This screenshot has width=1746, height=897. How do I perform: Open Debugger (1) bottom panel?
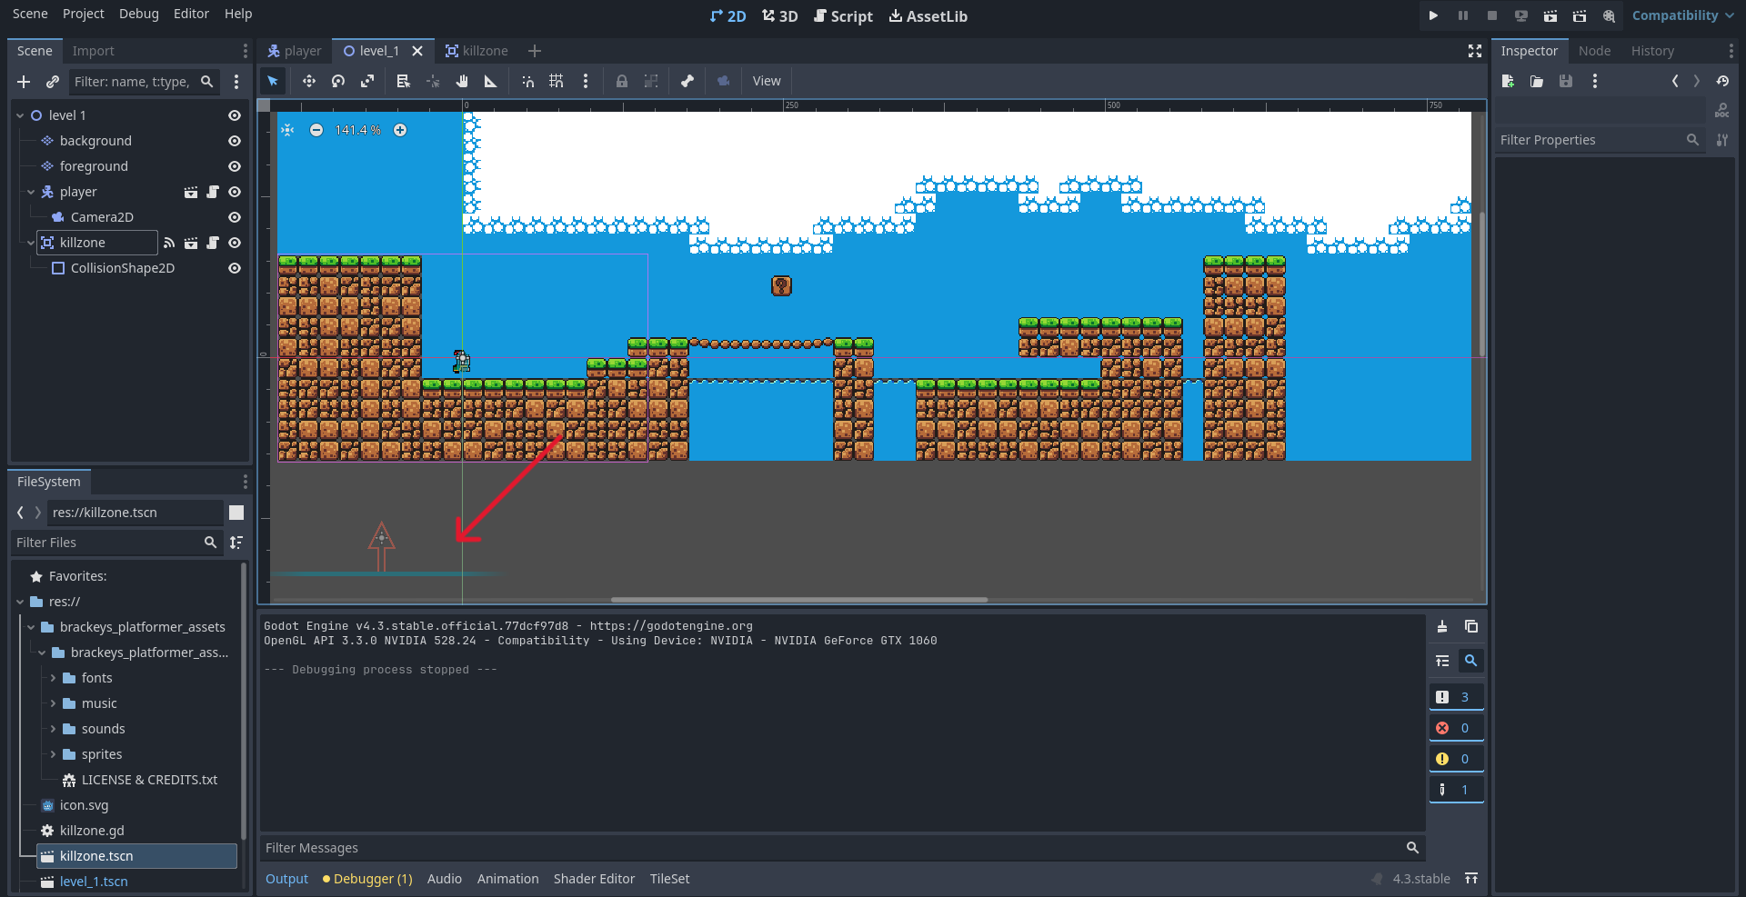[x=367, y=879]
